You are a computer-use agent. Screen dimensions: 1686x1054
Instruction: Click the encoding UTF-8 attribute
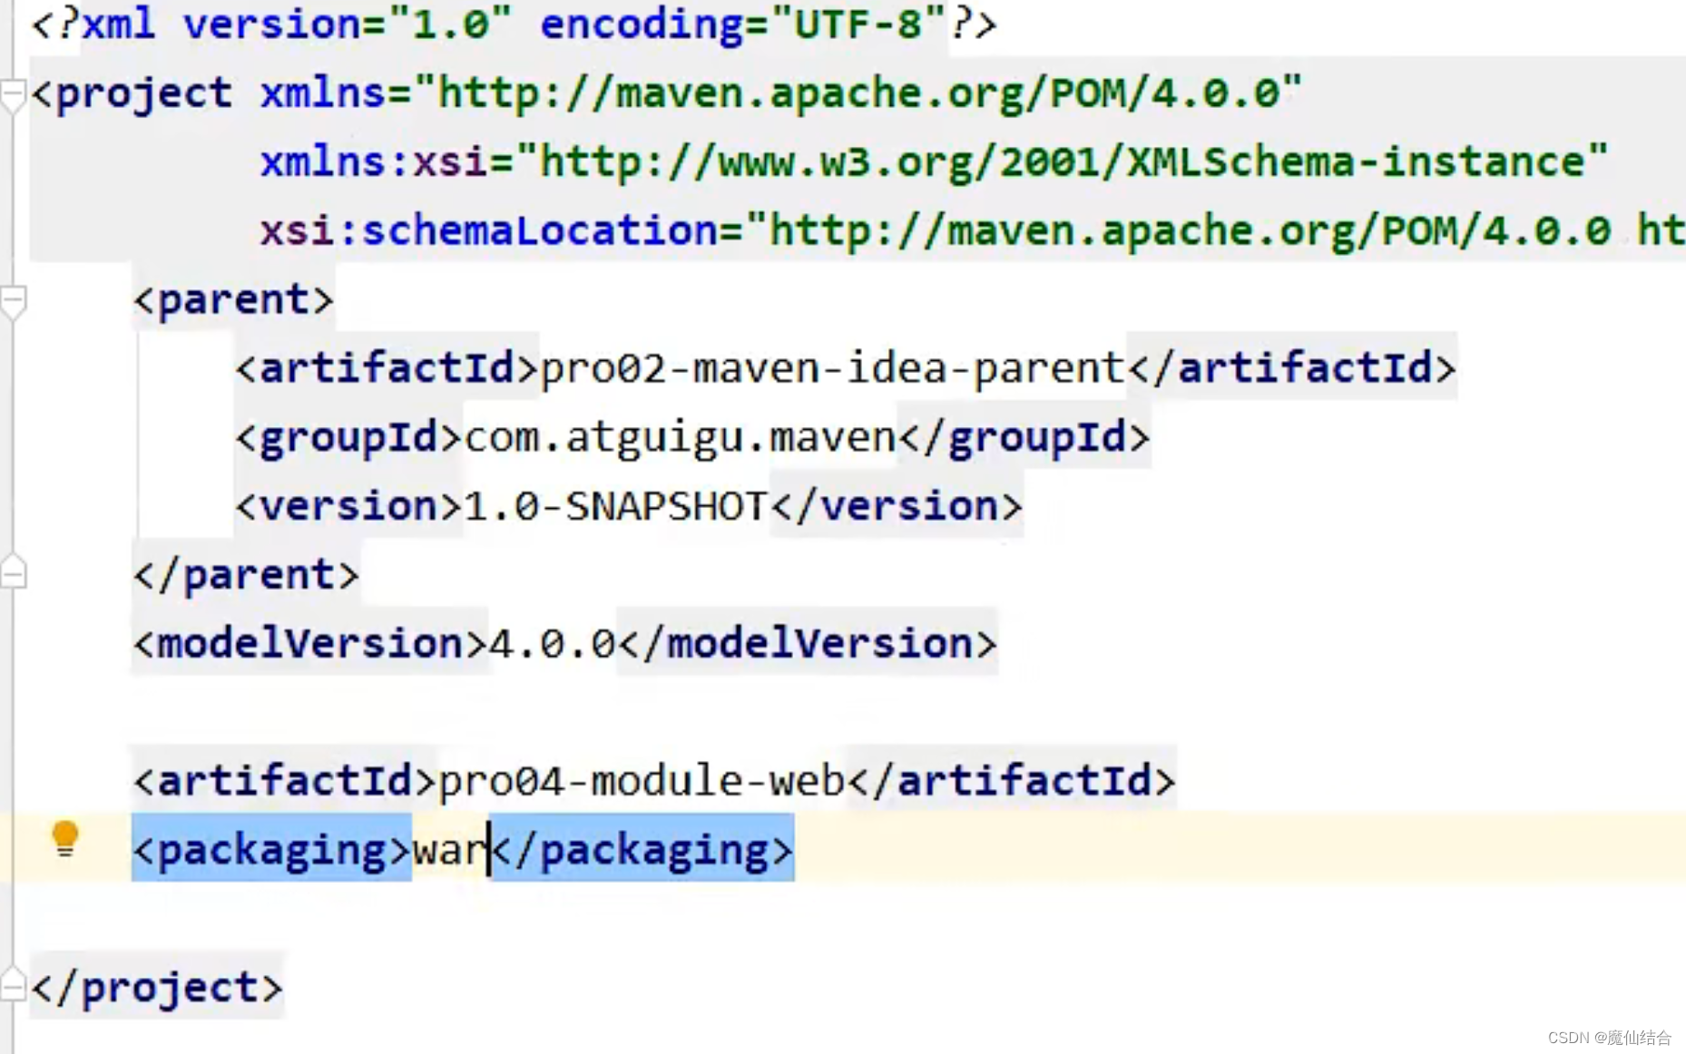point(744,24)
